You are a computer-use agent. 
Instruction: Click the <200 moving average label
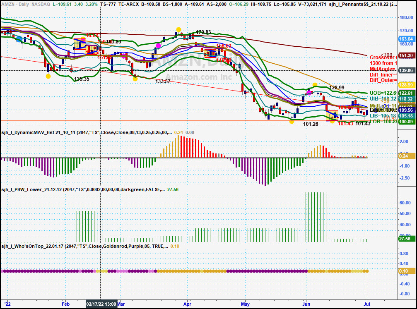pyautogui.click(x=386, y=55)
